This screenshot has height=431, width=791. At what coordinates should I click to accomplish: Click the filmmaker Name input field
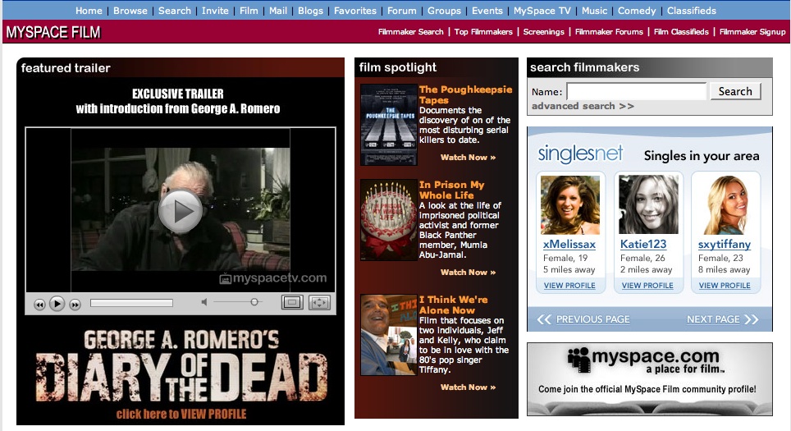[x=636, y=91]
